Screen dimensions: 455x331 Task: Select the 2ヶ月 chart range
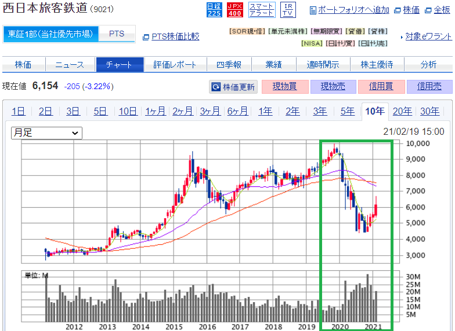coord(183,111)
